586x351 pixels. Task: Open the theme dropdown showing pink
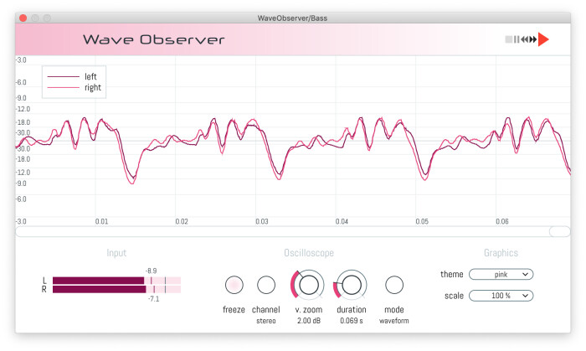pyautogui.click(x=501, y=275)
